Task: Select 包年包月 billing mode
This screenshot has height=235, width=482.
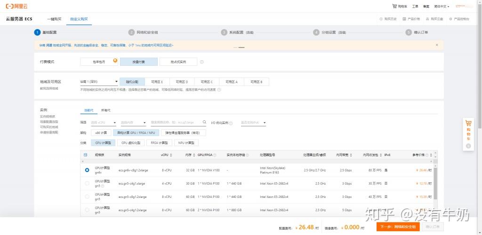Action: click(x=99, y=62)
